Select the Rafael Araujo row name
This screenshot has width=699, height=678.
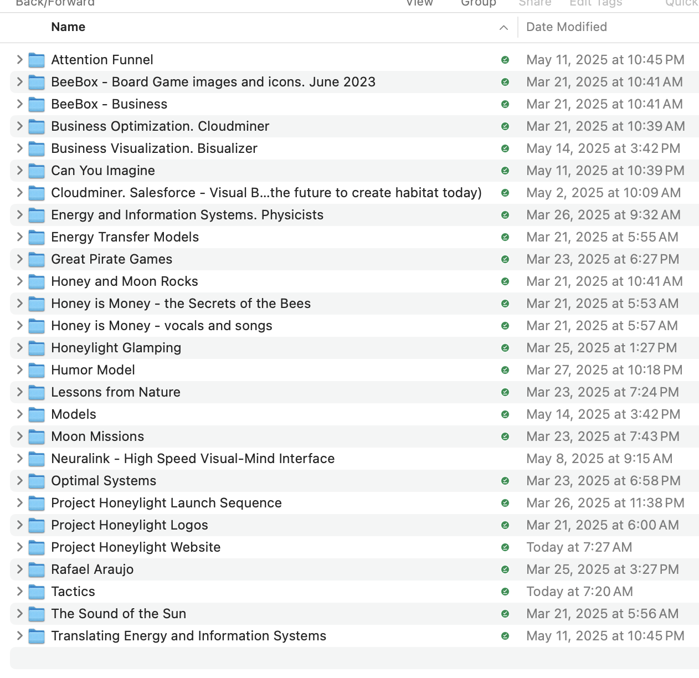coord(92,569)
